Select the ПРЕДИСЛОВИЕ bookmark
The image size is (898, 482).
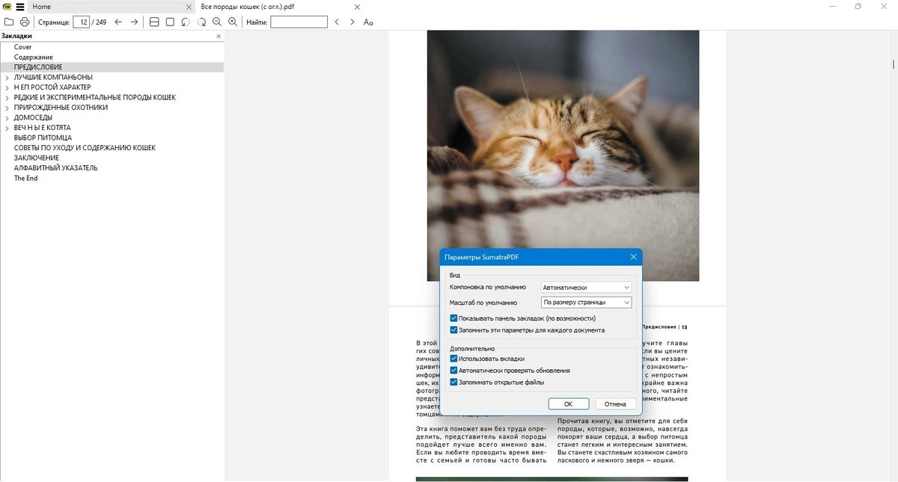(38, 67)
